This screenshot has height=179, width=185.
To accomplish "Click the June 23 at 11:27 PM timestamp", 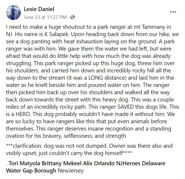I will pos(45,17).
